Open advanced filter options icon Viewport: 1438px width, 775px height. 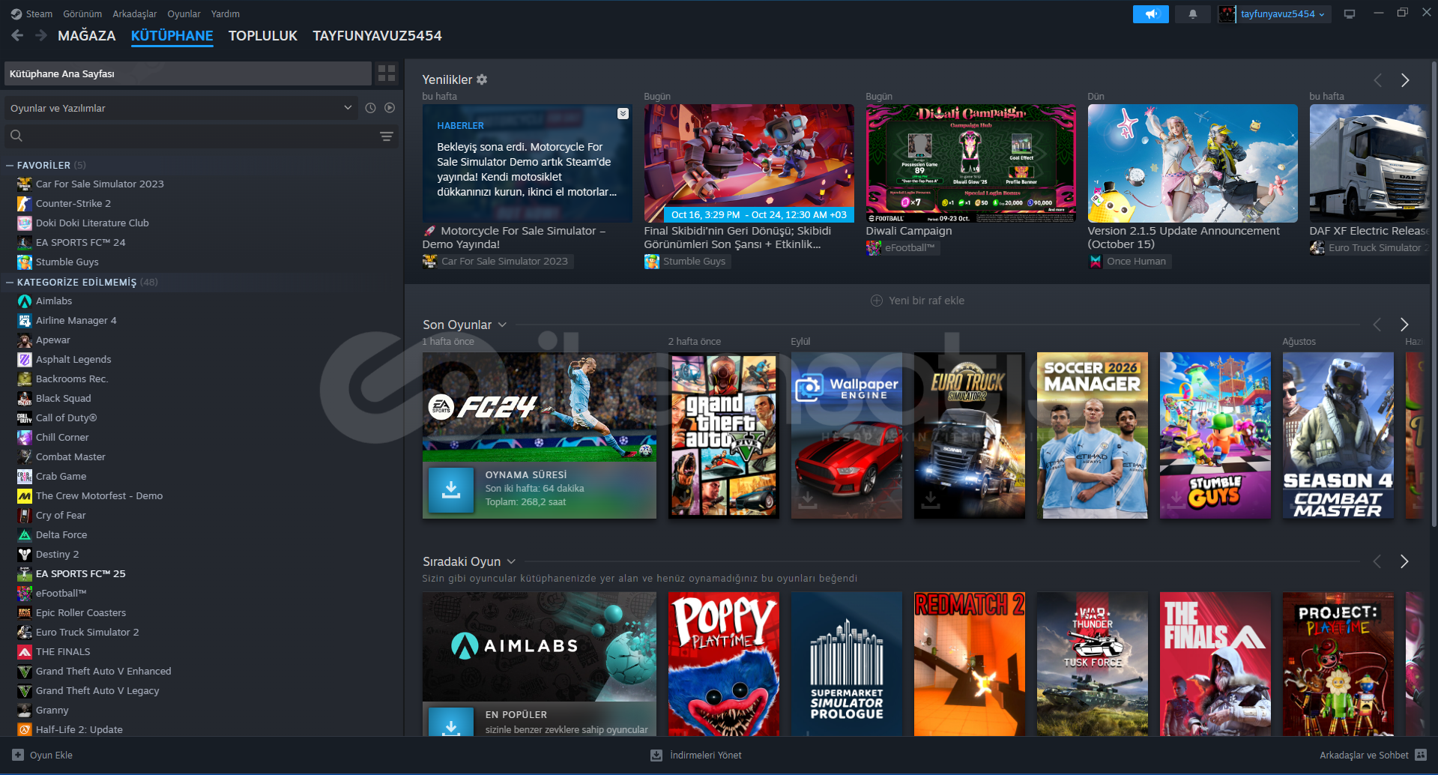[x=387, y=136]
